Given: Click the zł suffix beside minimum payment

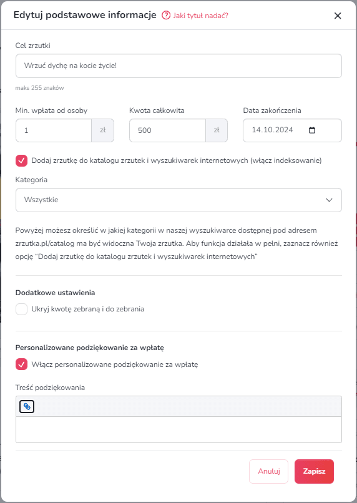Looking at the screenshot, I should point(102,130).
